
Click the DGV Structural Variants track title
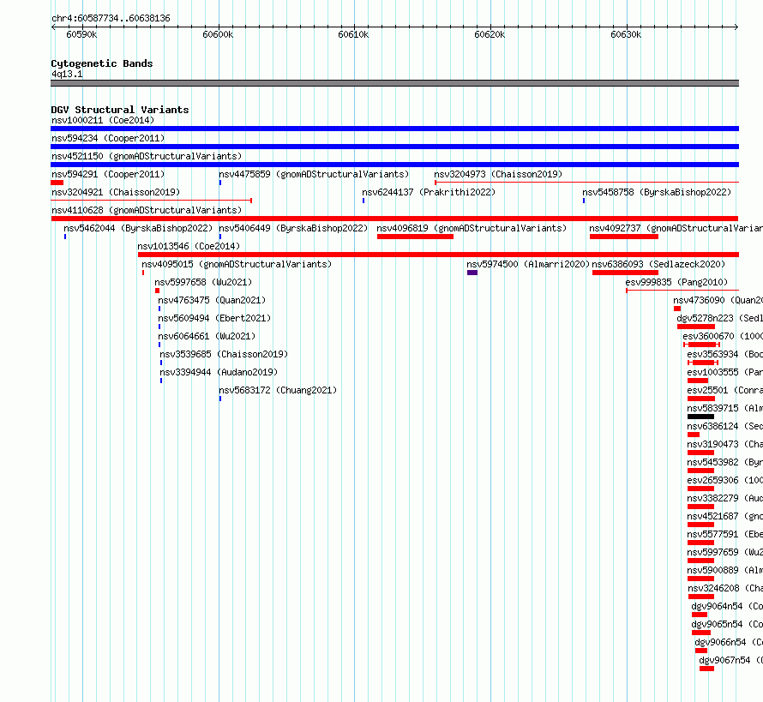click(120, 110)
